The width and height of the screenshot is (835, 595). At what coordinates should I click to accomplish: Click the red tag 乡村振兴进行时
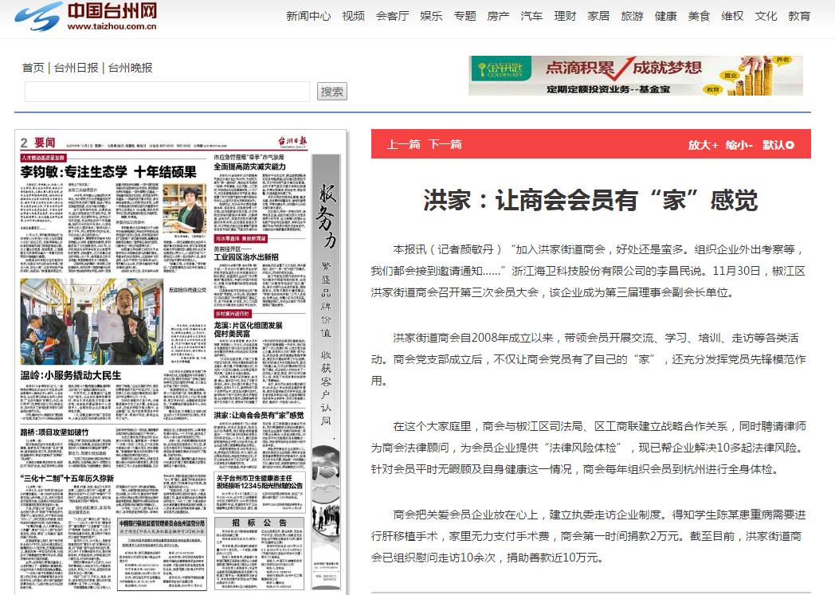pos(232,314)
